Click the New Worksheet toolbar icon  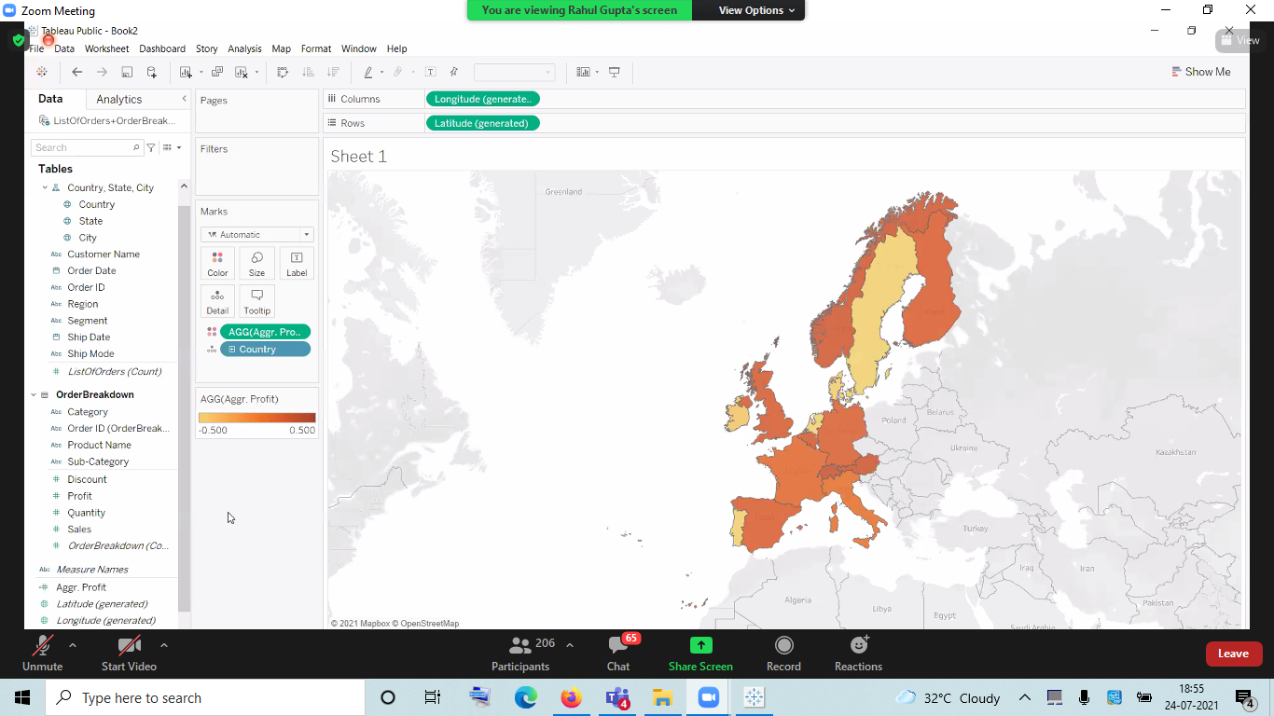(186, 73)
